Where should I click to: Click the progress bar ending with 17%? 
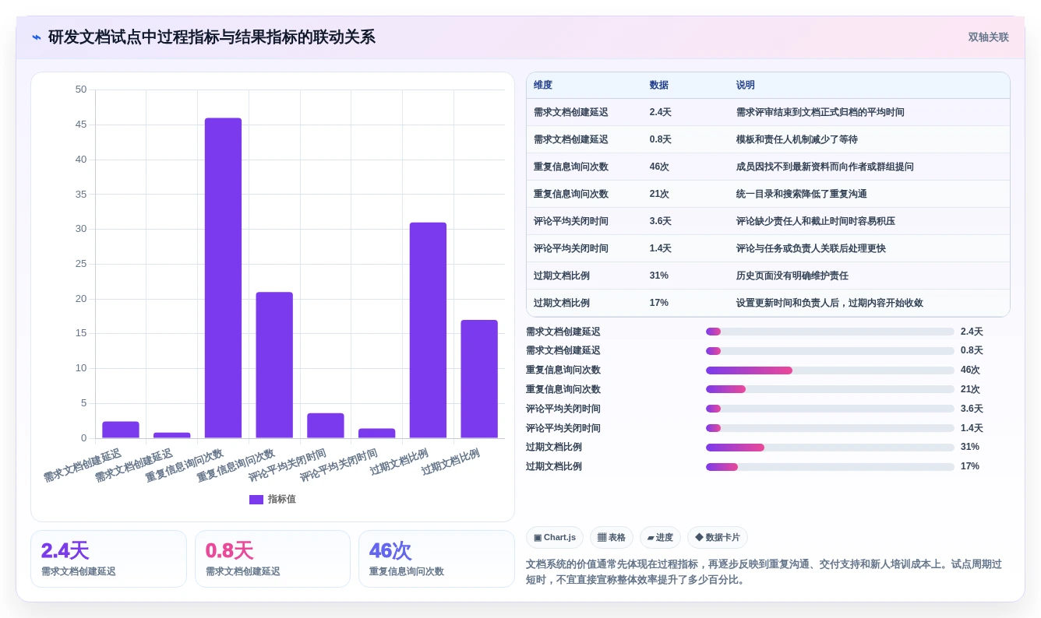click(830, 467)
